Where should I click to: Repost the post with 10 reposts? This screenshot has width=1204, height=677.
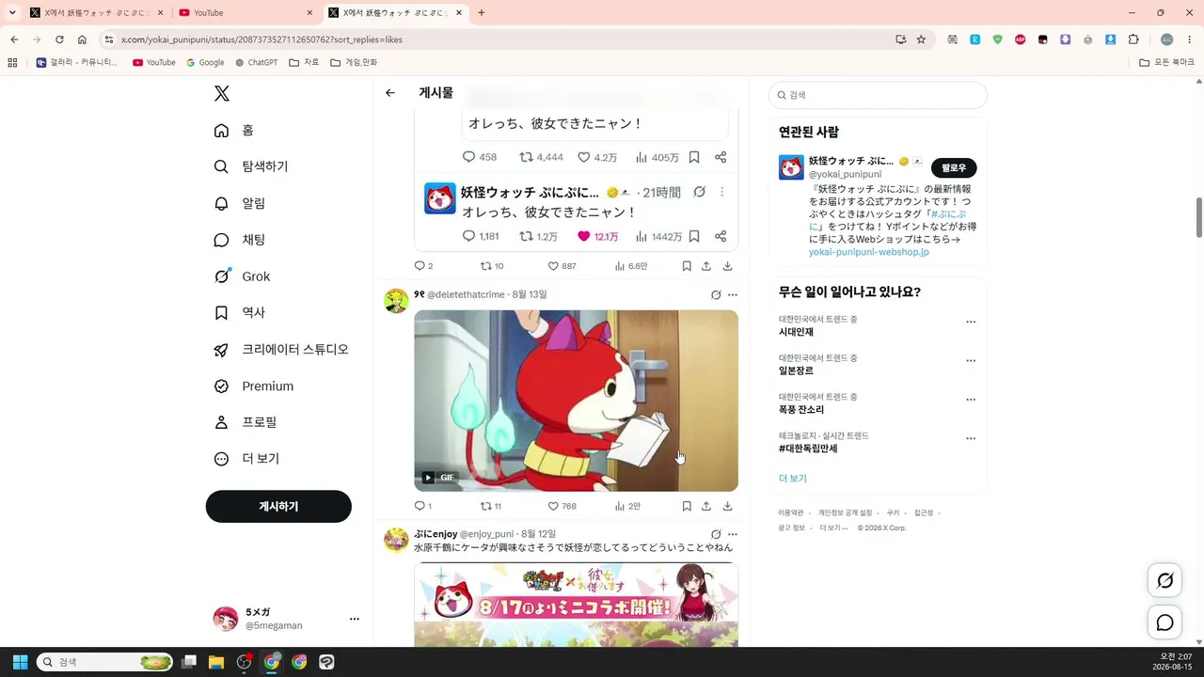click(492, 266)
